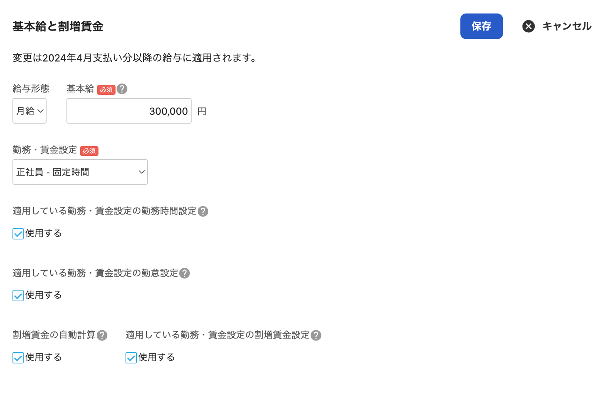This screenshot has height=405, width=610.
Task: Click 使用する label text under 割増賃金の自動計算
Action: point(43,357)
